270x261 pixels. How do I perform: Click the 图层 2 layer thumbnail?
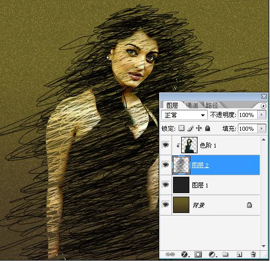pos(181,165)
